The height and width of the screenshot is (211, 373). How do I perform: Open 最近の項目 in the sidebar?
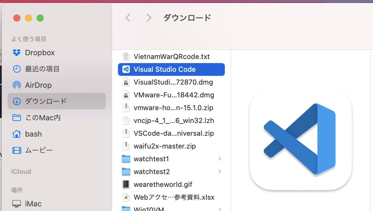coord(17,69)
